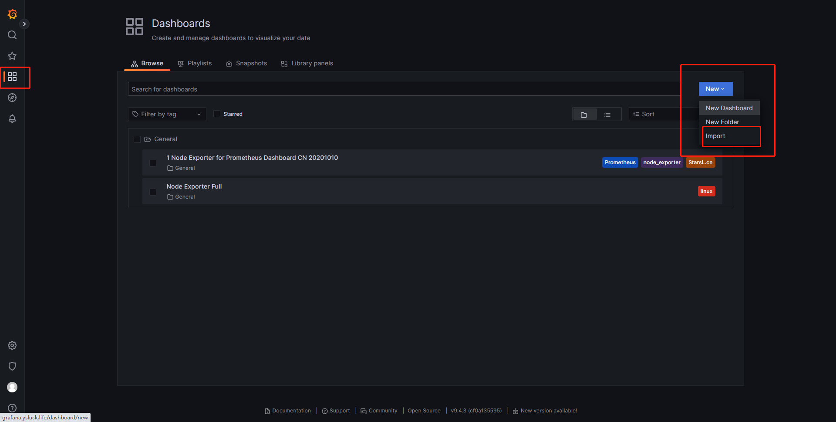Viewport: 836px width, 422px height.
Task: Open the New dropdown button
Action: point(715,89)
